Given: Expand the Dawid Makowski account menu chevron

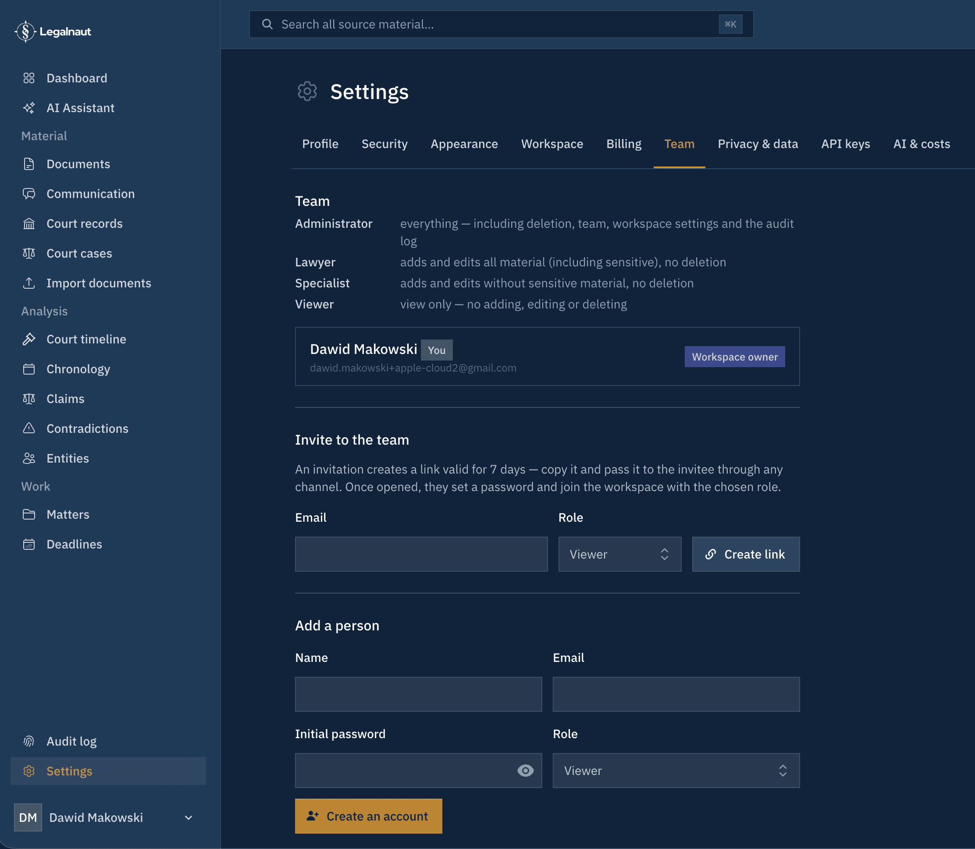Looking at the screenshot, I should point(188,818).
